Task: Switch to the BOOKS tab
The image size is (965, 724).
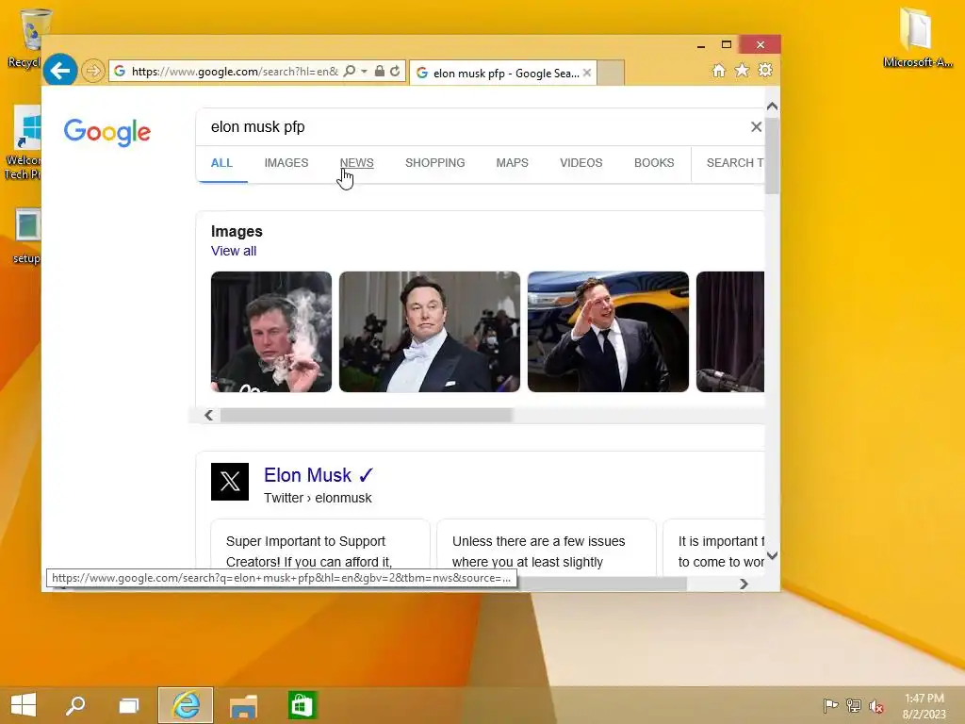Action: [654, 163]
